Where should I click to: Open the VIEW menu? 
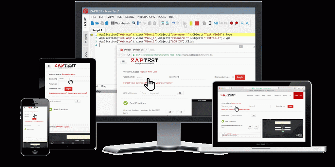pyautogui.click(x=111, y=17)
